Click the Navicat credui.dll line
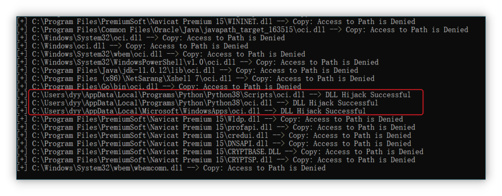Image resolution: width=502 pixels, height=196 pixels. pyautogui.click(x=215, y=136)
